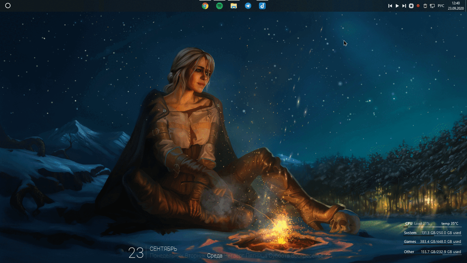Click the red record dot icon
Viewport: 467px width, 263px height.
pyautogui.click(x=418, y=6)
